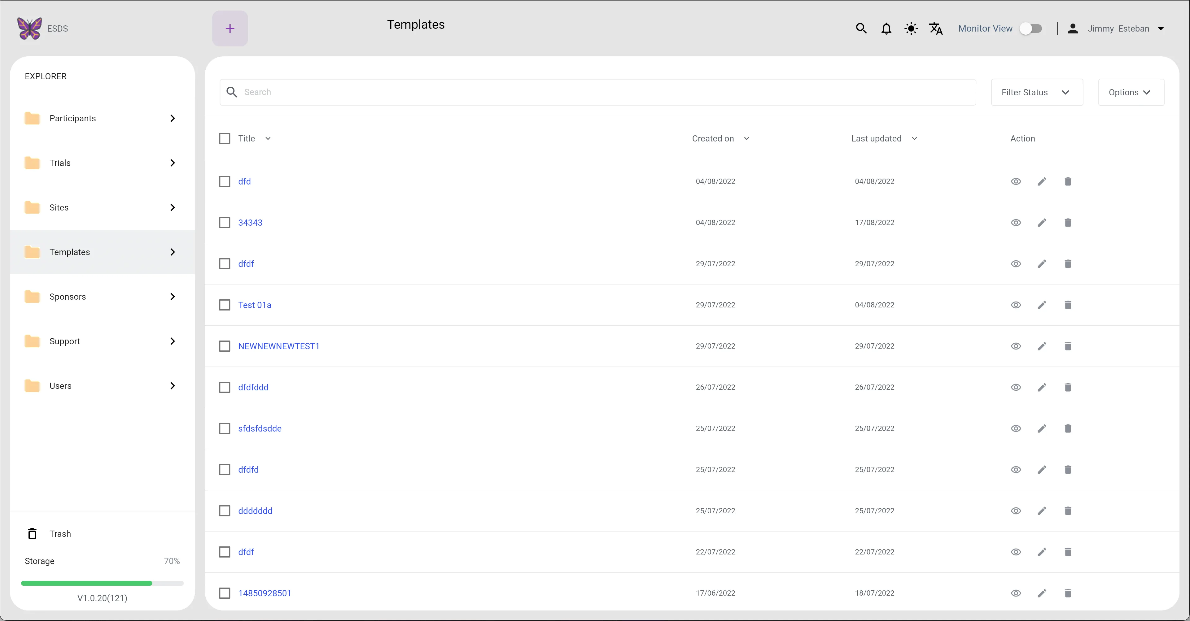1190x621 pixels.
Task: Open the Filter Status dropdown
Action: [1037, 92]
